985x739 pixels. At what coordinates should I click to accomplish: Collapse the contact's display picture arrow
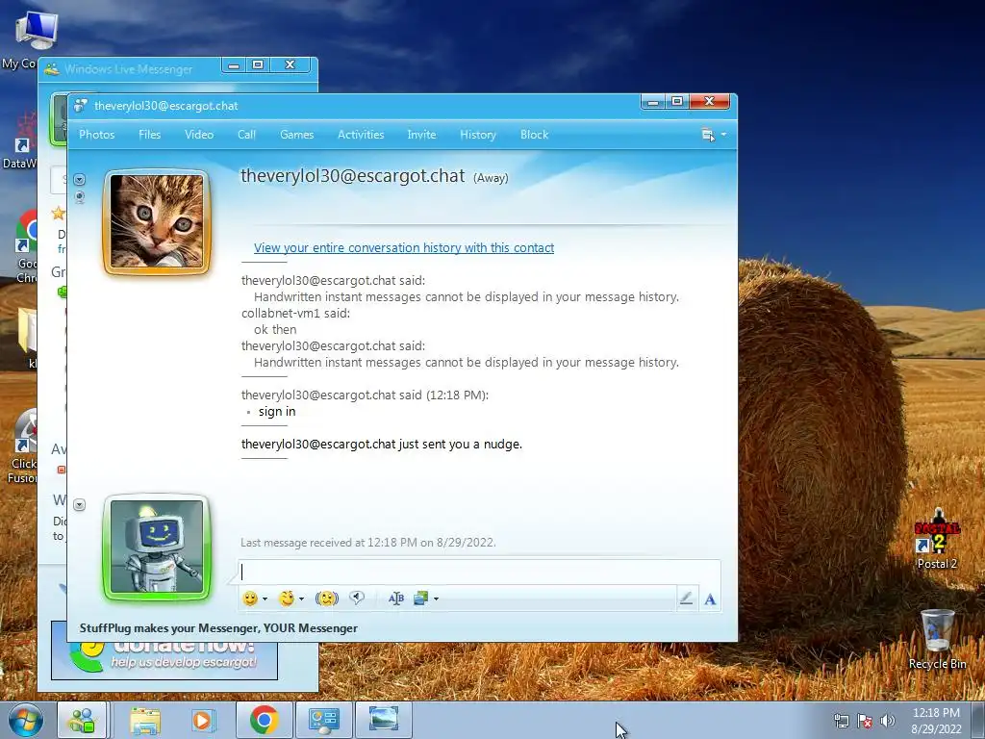[x=79, y=180]
